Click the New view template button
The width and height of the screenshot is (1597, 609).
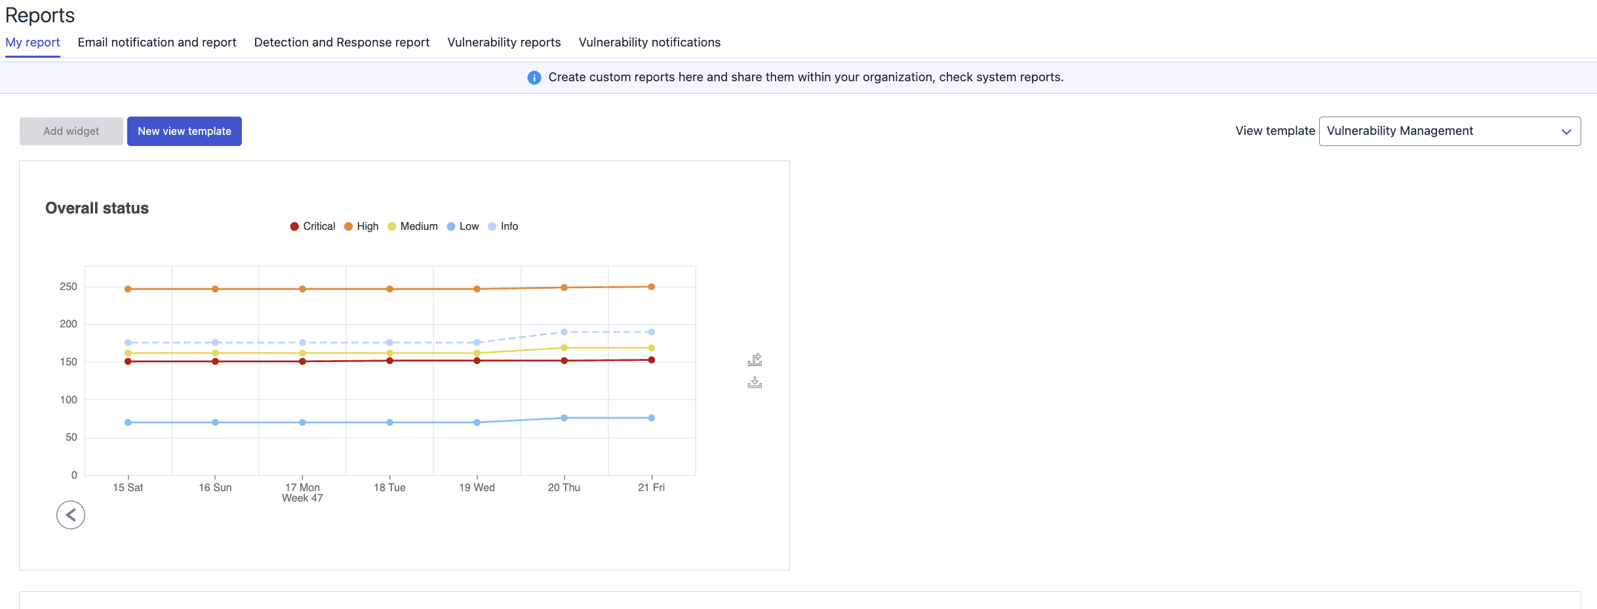[x=184, y=131]
